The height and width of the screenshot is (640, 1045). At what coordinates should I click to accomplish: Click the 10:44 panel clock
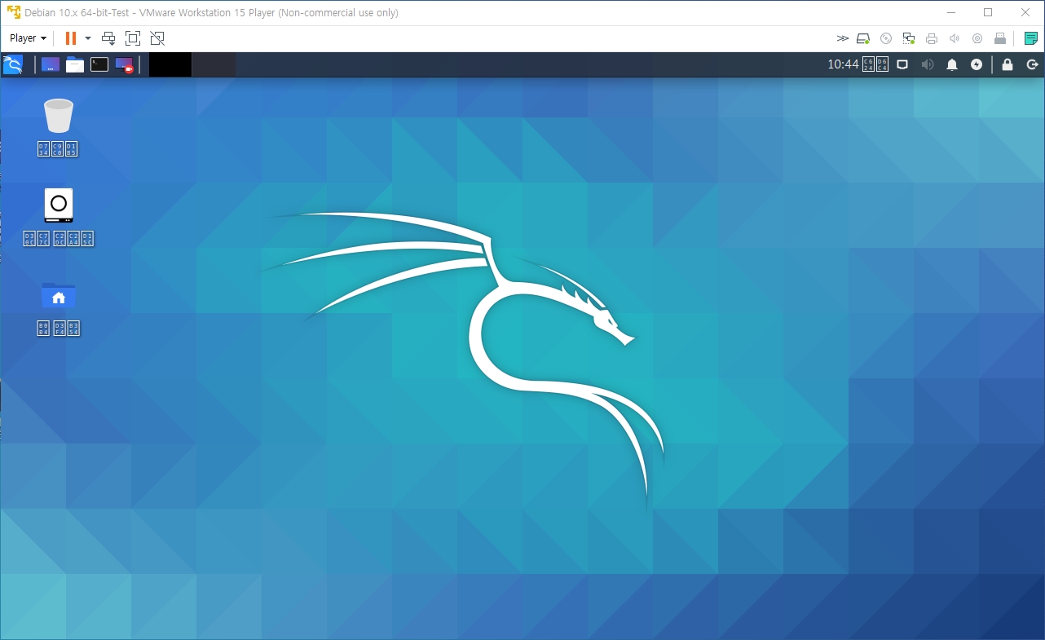843,64
